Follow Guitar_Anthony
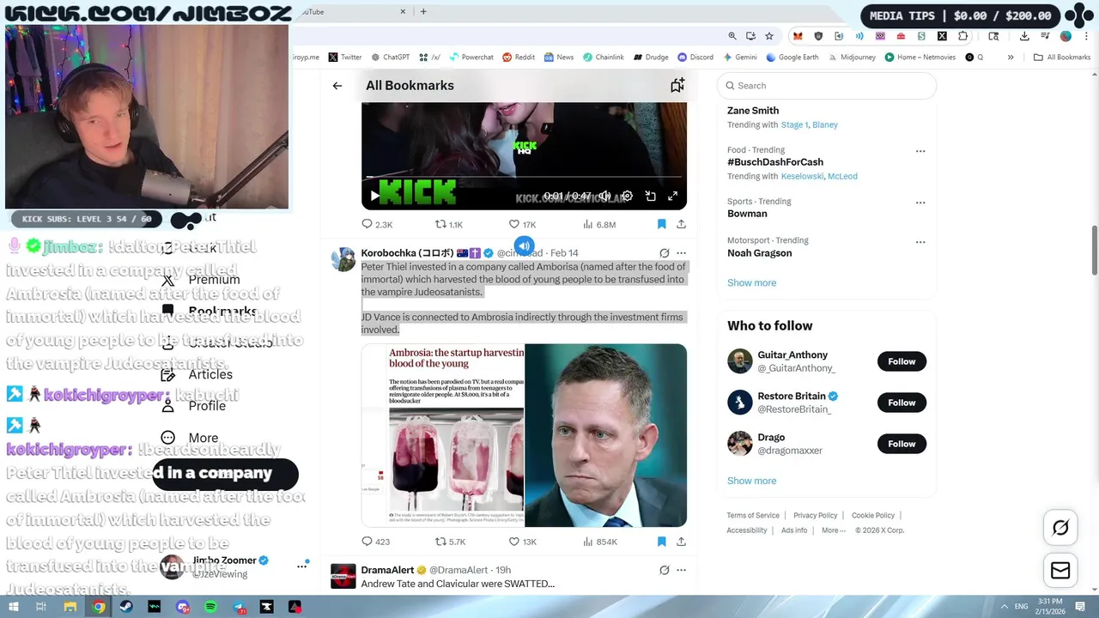 click(902, 361)
